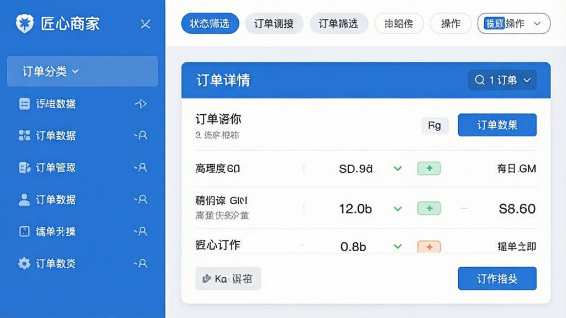Screen dimensions: 566x318
Task: Click the Rg tag button
Action: coord(434,125)
